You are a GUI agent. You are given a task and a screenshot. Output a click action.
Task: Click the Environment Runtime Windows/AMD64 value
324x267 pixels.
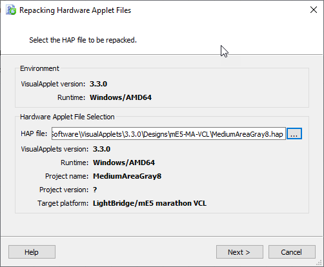[121, 97]
